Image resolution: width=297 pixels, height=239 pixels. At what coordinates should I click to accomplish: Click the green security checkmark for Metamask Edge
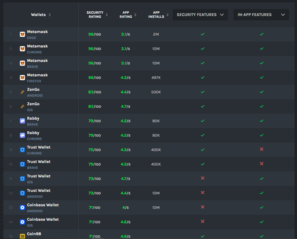pyautogui.click(x=203, y=34)
